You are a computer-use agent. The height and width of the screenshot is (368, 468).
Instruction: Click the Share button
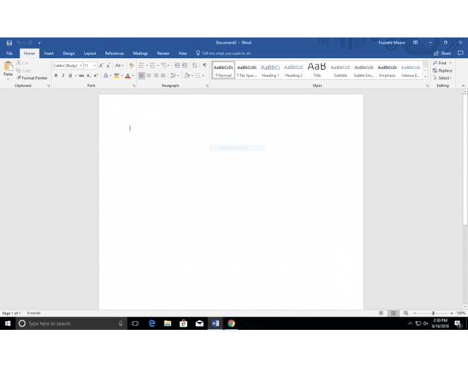443,54
